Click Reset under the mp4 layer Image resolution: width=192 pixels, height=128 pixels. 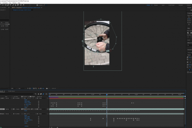26,115
